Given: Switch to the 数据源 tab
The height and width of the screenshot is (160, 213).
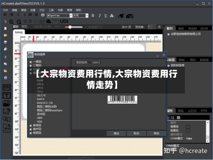Looking at the screenshot, I should [x=204, y=60].
